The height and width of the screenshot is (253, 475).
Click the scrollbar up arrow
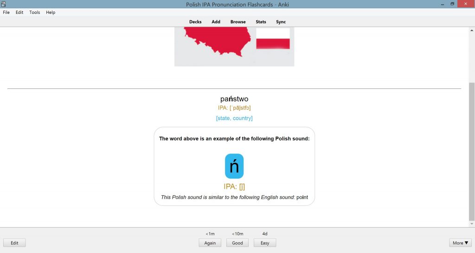pyautogui.click(x=472, y=30)
